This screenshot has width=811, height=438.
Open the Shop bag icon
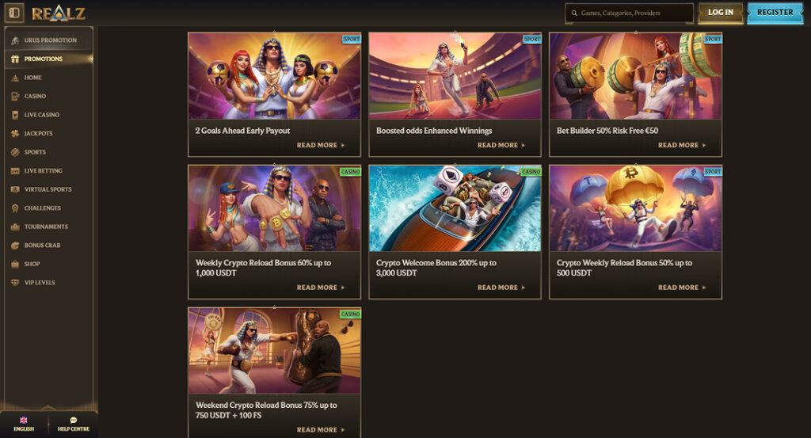tap(15, 264)
